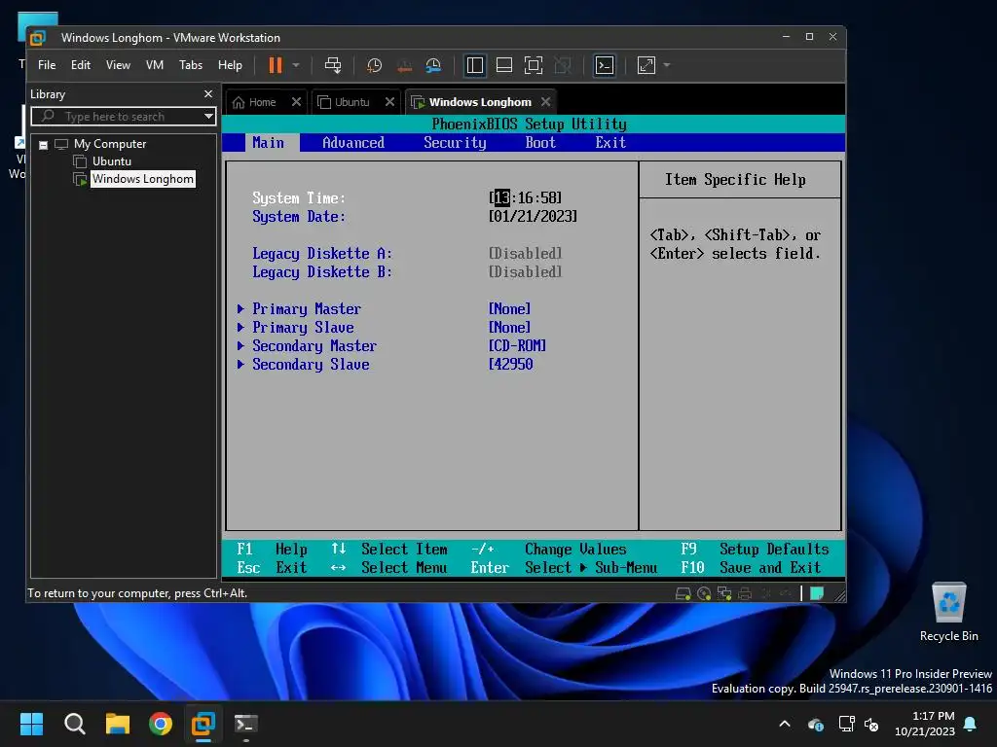
Task: Click the System Date value 01/21/2023
Action: pyautogui.click(x=533, y=217)
